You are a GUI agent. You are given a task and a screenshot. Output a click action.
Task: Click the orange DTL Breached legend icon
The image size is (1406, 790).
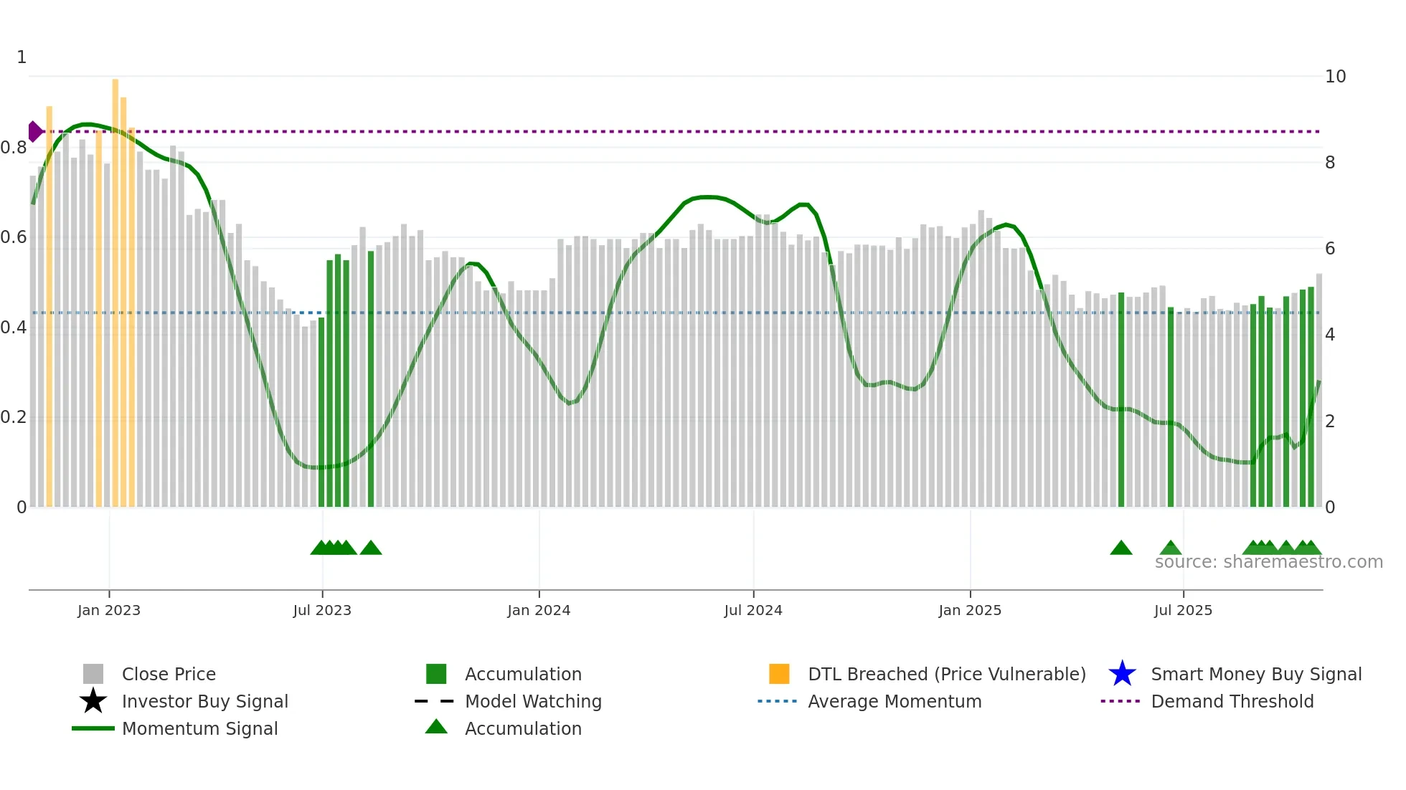pos(779,674)
